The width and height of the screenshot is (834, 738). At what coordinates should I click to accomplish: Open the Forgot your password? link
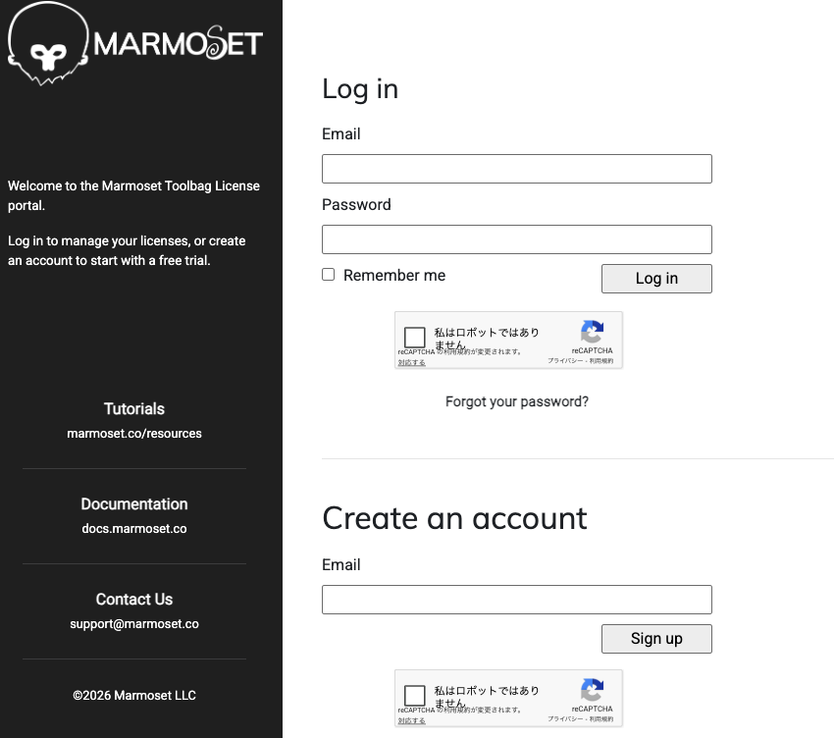click(x=517, y=401)
